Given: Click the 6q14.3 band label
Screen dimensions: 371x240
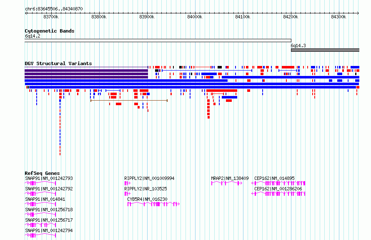Looking at the screenshot, I should [298, 46].
